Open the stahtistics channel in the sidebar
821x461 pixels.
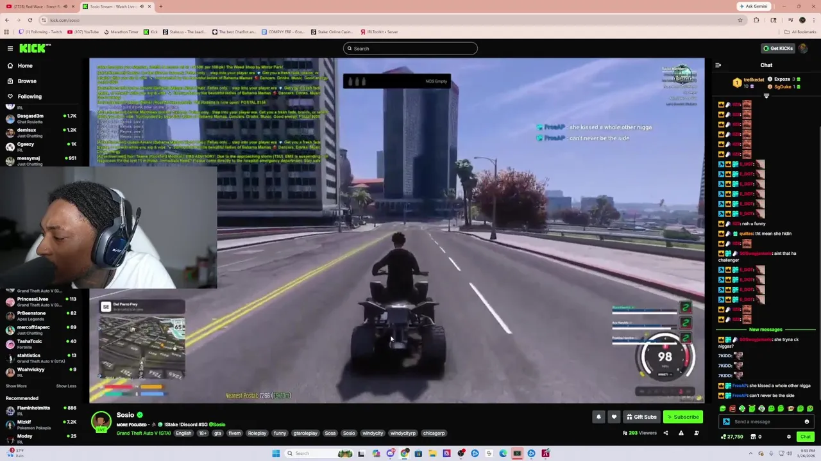[40, 358]
